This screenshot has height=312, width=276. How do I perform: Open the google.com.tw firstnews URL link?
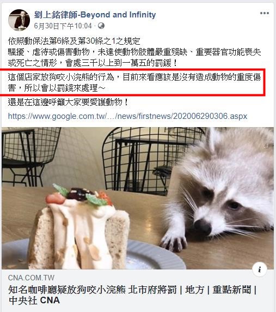coord(127,116)
